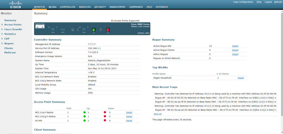Click green port 1 indicator on controller image

point(94,30)
